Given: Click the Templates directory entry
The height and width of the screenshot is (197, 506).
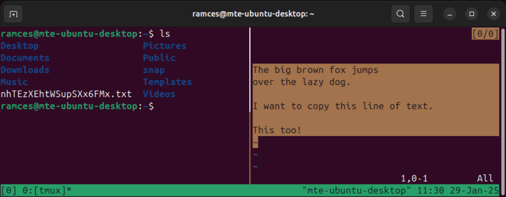Looking at the screenshot, I should coord(167,82).
